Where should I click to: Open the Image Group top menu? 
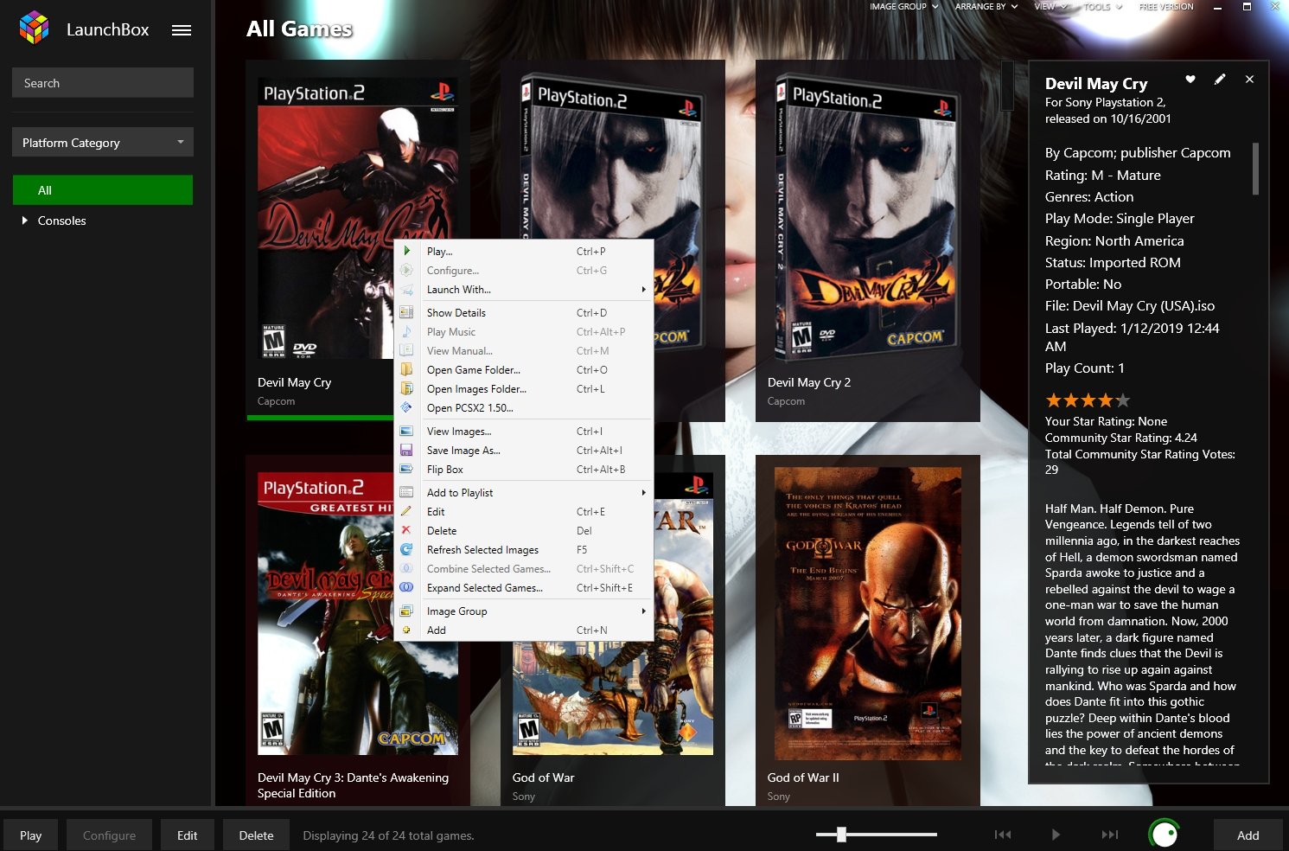pos(903,6)
